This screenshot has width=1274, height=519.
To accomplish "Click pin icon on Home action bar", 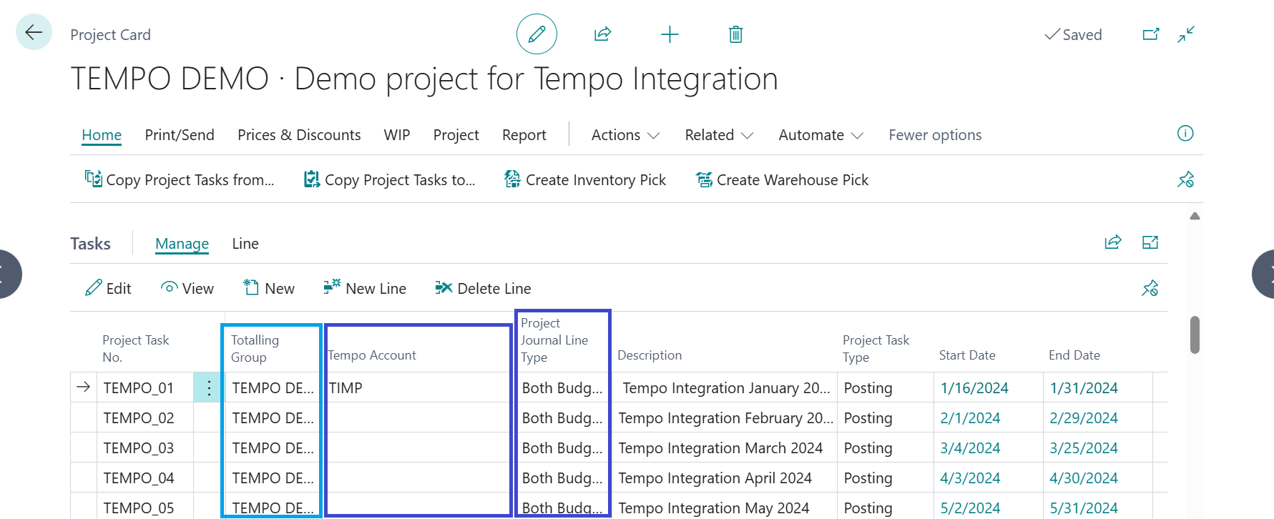I will point(1186,179).
